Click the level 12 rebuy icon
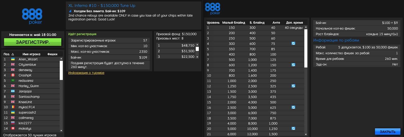Viewport: 404px width, 137px height. point(293,86)
